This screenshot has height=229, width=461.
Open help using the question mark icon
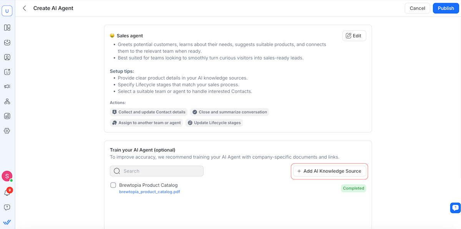tap(7, 207)
